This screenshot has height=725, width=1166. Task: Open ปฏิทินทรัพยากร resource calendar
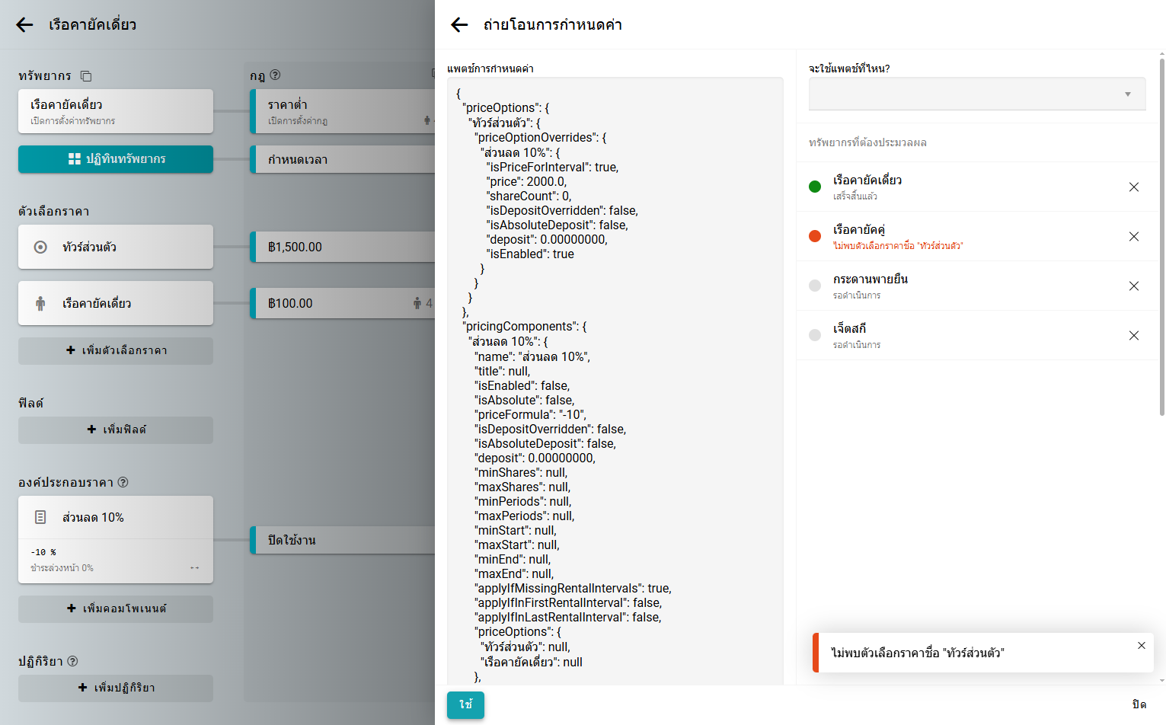click(116, 159)
